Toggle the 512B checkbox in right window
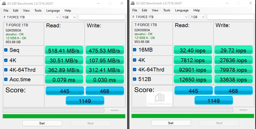 tap(134, 79)
